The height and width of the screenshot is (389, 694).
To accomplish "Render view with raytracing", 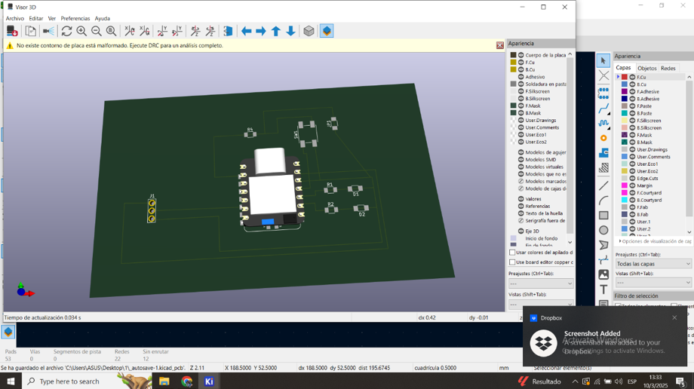I will pos(49,31).
